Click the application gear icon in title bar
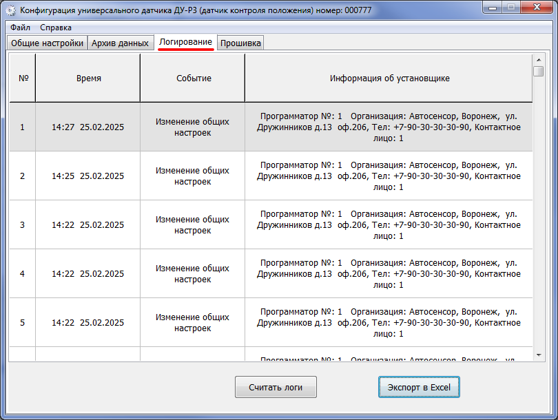 tap(11, 10)
